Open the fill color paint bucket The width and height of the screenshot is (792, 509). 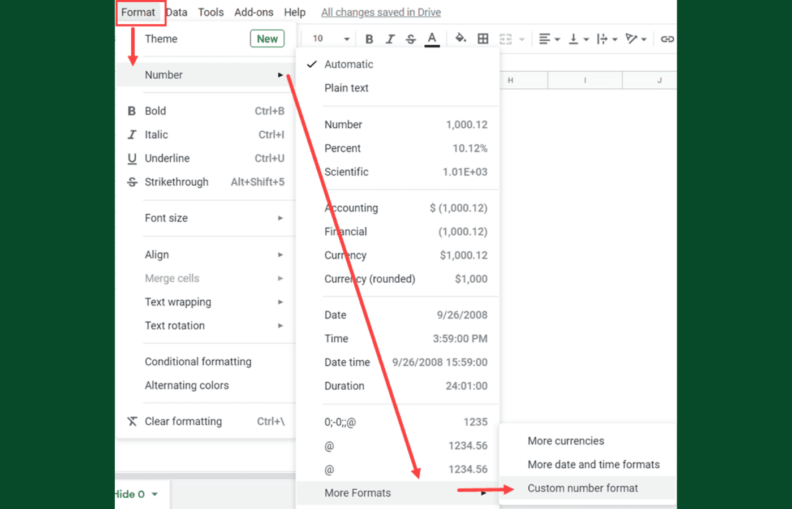460,38
